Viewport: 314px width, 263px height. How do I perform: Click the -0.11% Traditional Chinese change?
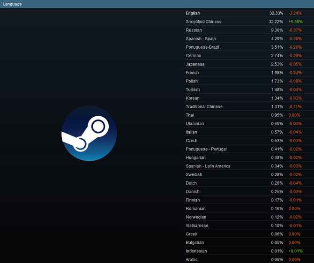(295, 106)
